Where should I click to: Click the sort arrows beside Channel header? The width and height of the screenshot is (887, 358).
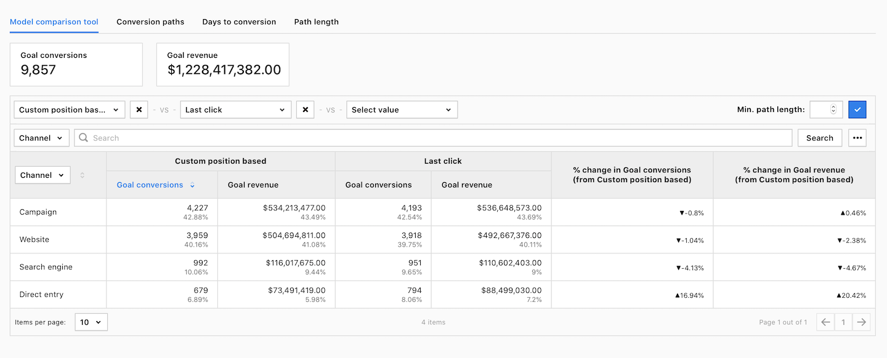point(82,175)
